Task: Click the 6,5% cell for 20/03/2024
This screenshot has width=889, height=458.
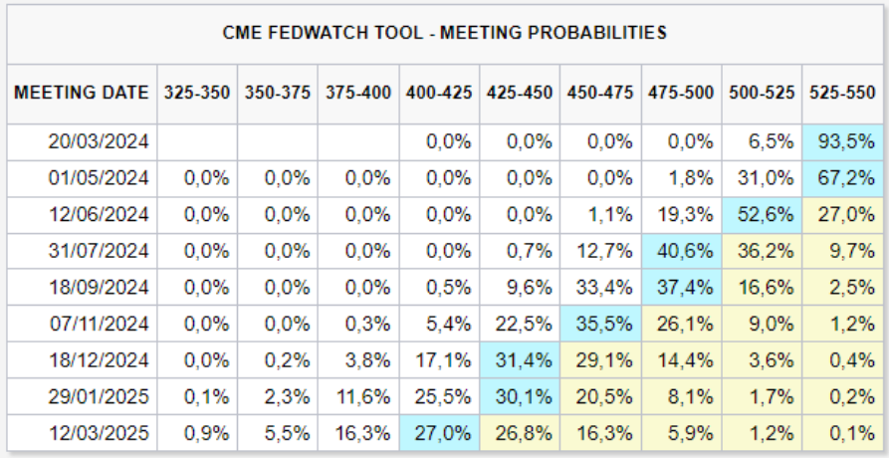Action: coord(762,142)
